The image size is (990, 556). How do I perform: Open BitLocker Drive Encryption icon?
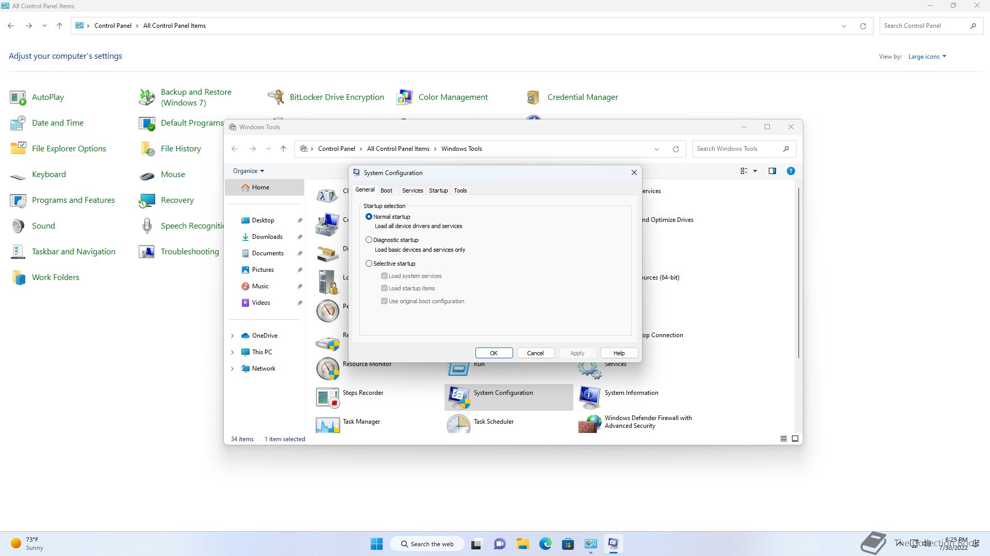tap(276, 97)
